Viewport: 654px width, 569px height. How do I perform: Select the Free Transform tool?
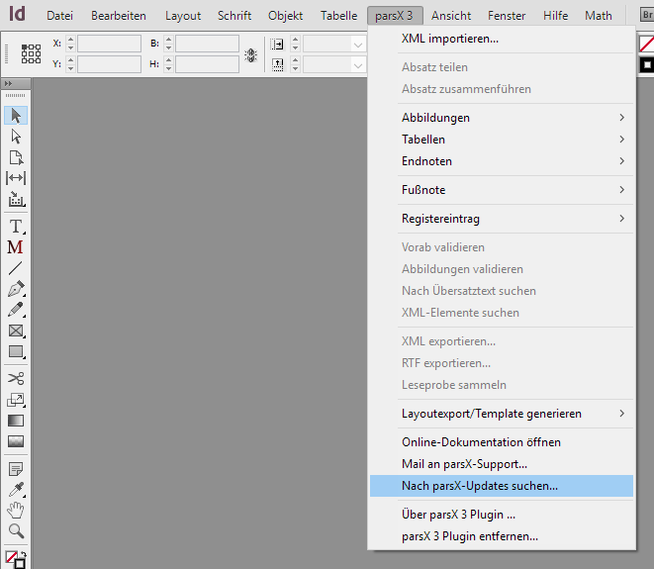click(16, 400)
